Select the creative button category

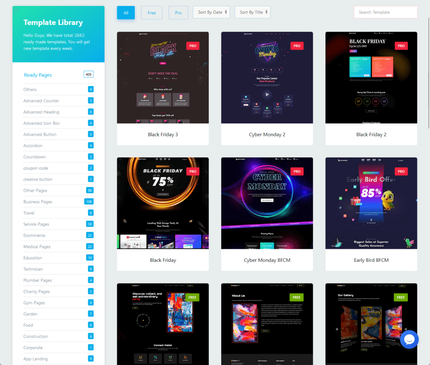(x=58, y=180)
